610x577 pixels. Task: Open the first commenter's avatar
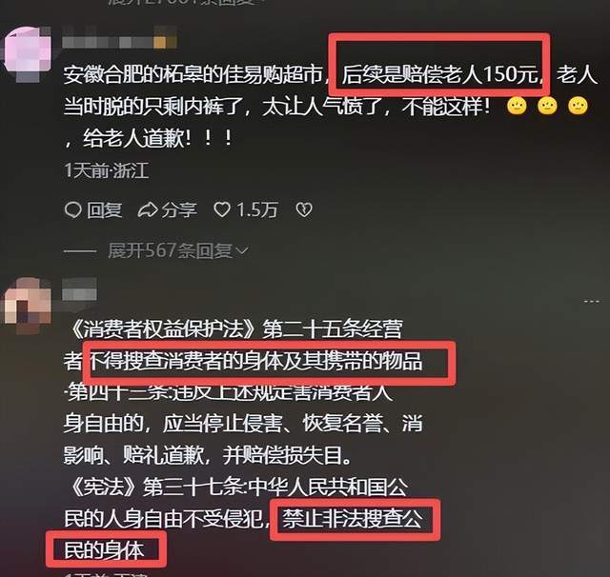28,52
